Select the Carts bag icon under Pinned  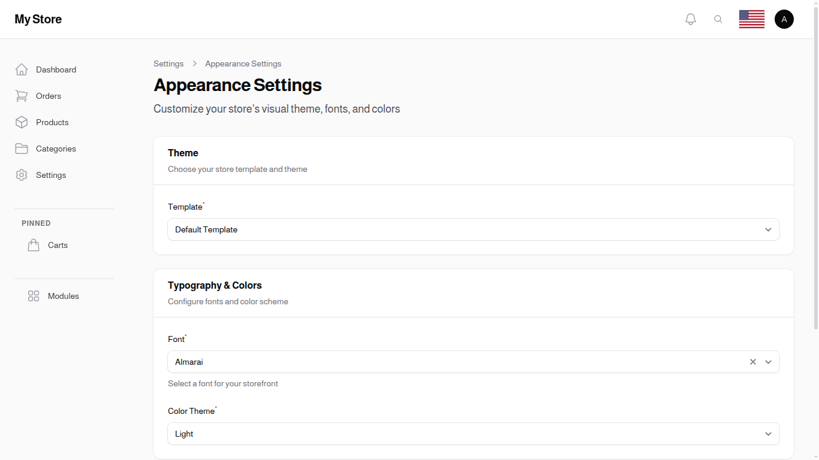(x=34, y=245)
